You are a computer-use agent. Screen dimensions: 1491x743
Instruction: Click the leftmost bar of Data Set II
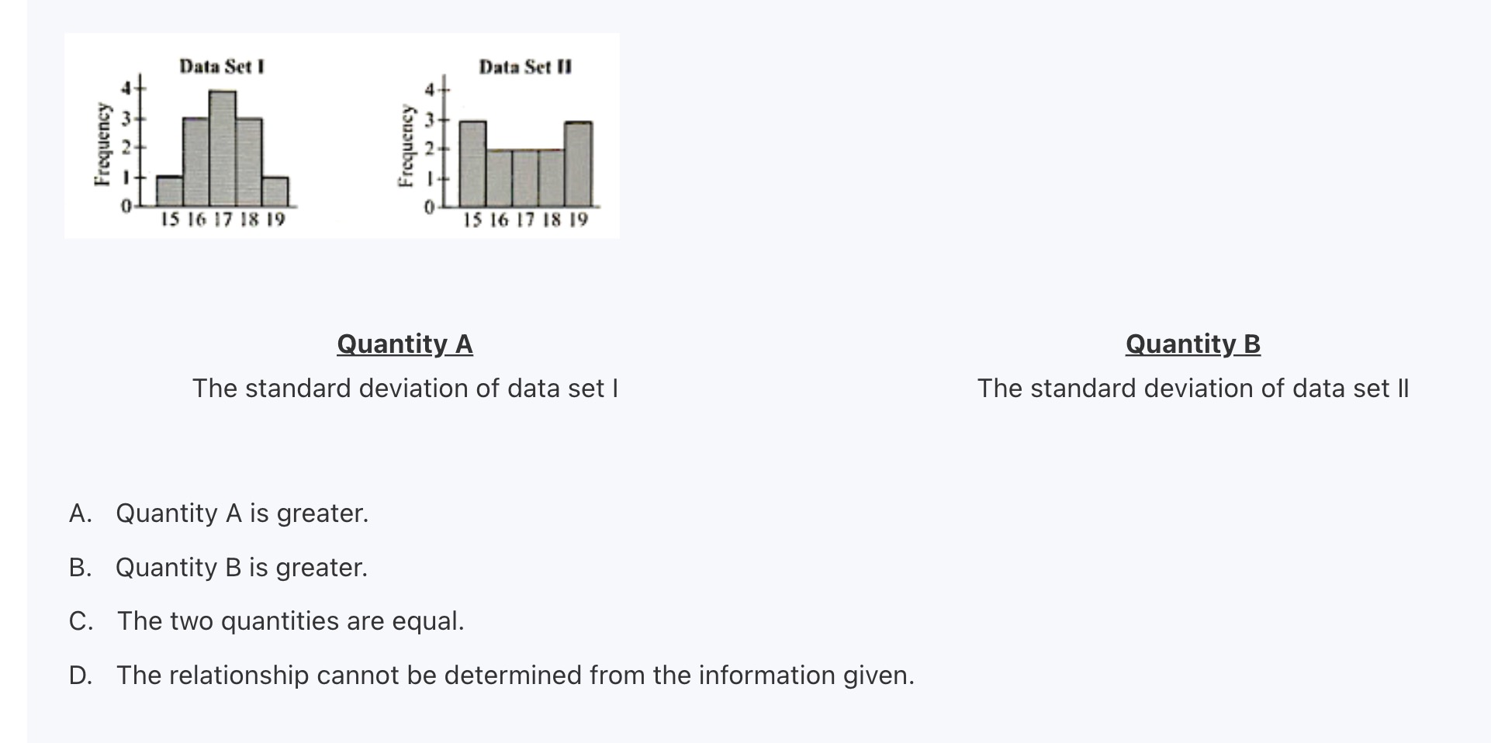tap(472, 163)
